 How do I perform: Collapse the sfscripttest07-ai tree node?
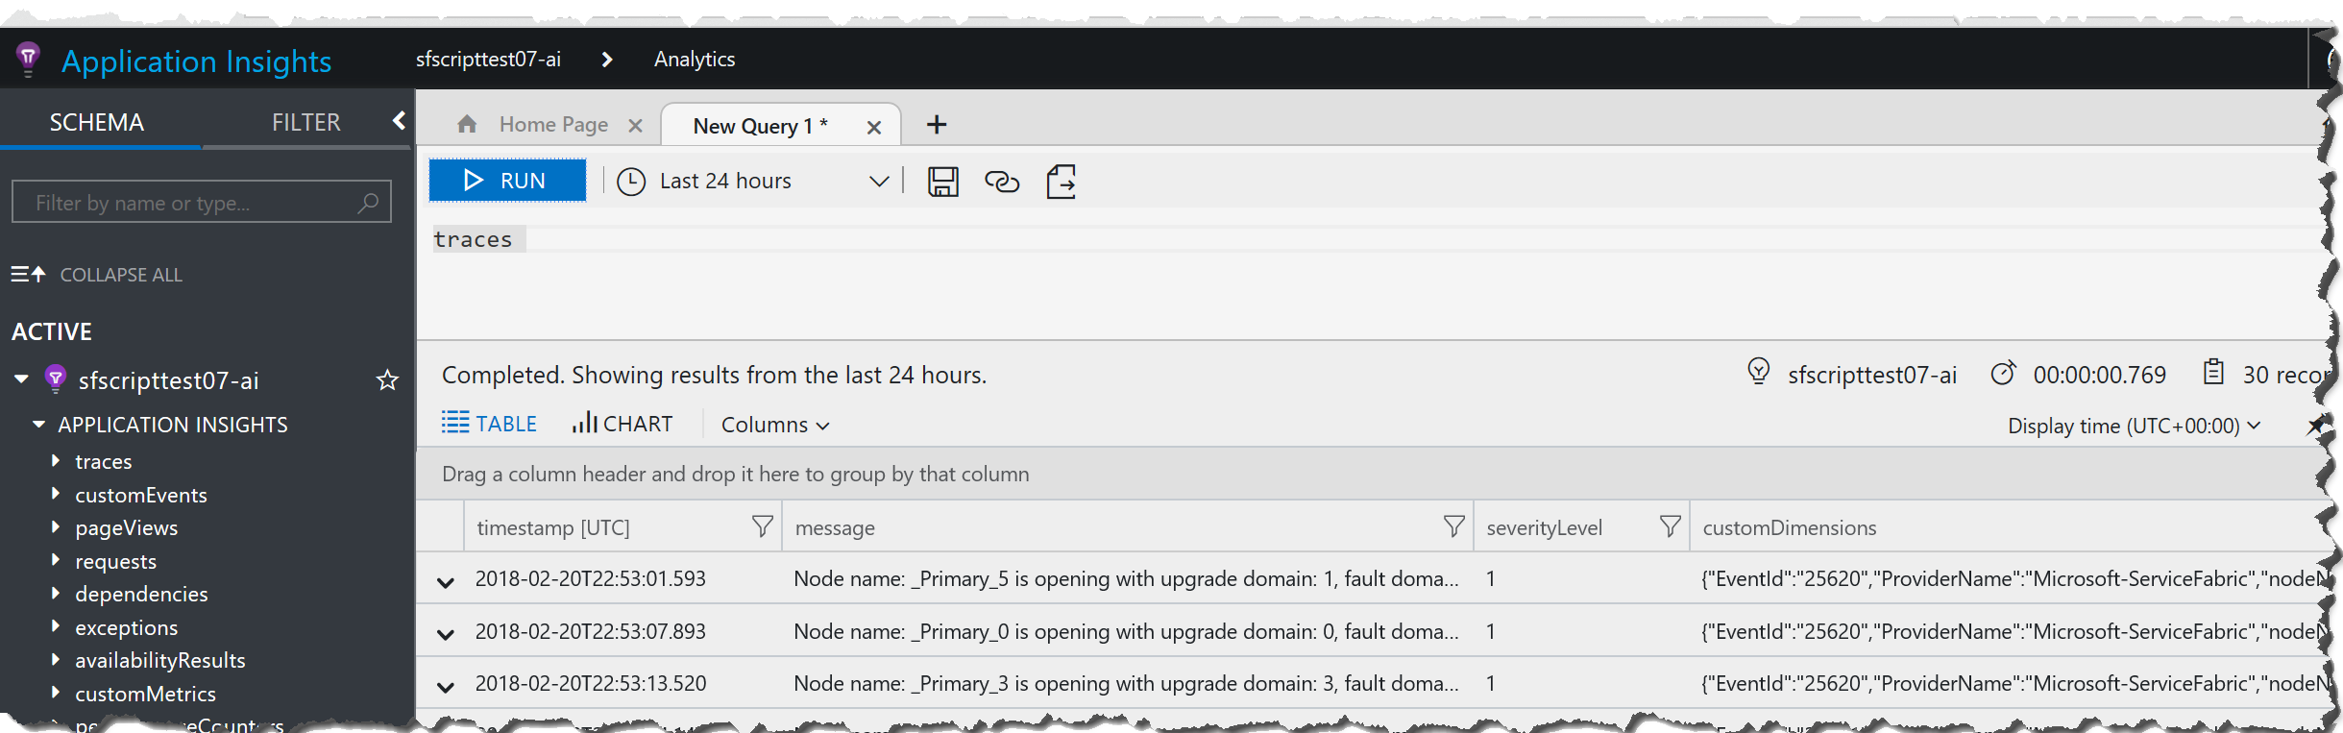click(x=22, y=379)
